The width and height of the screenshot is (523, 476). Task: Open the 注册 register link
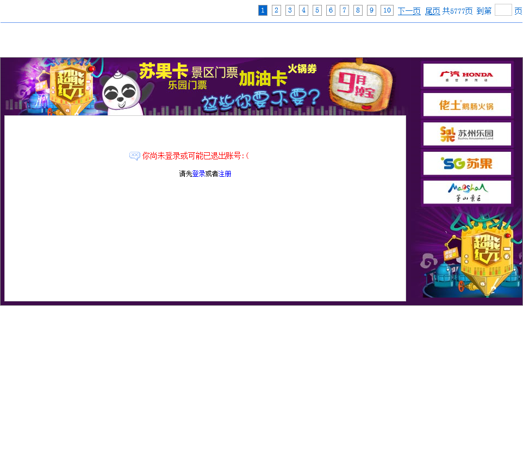(225, 174)
